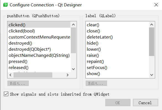
Task: Click the Qt Designer icon in title bar
Action: pos(6,5)
